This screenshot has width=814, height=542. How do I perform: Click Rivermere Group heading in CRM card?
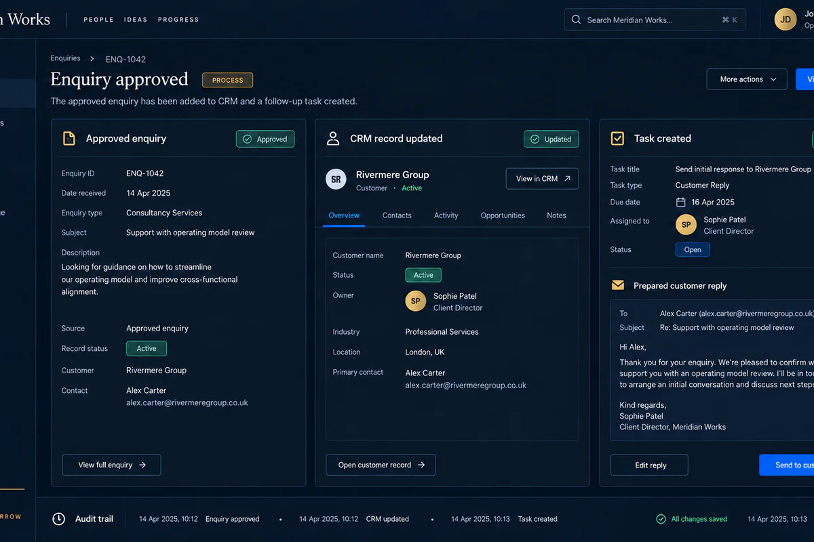coord(392,175)
